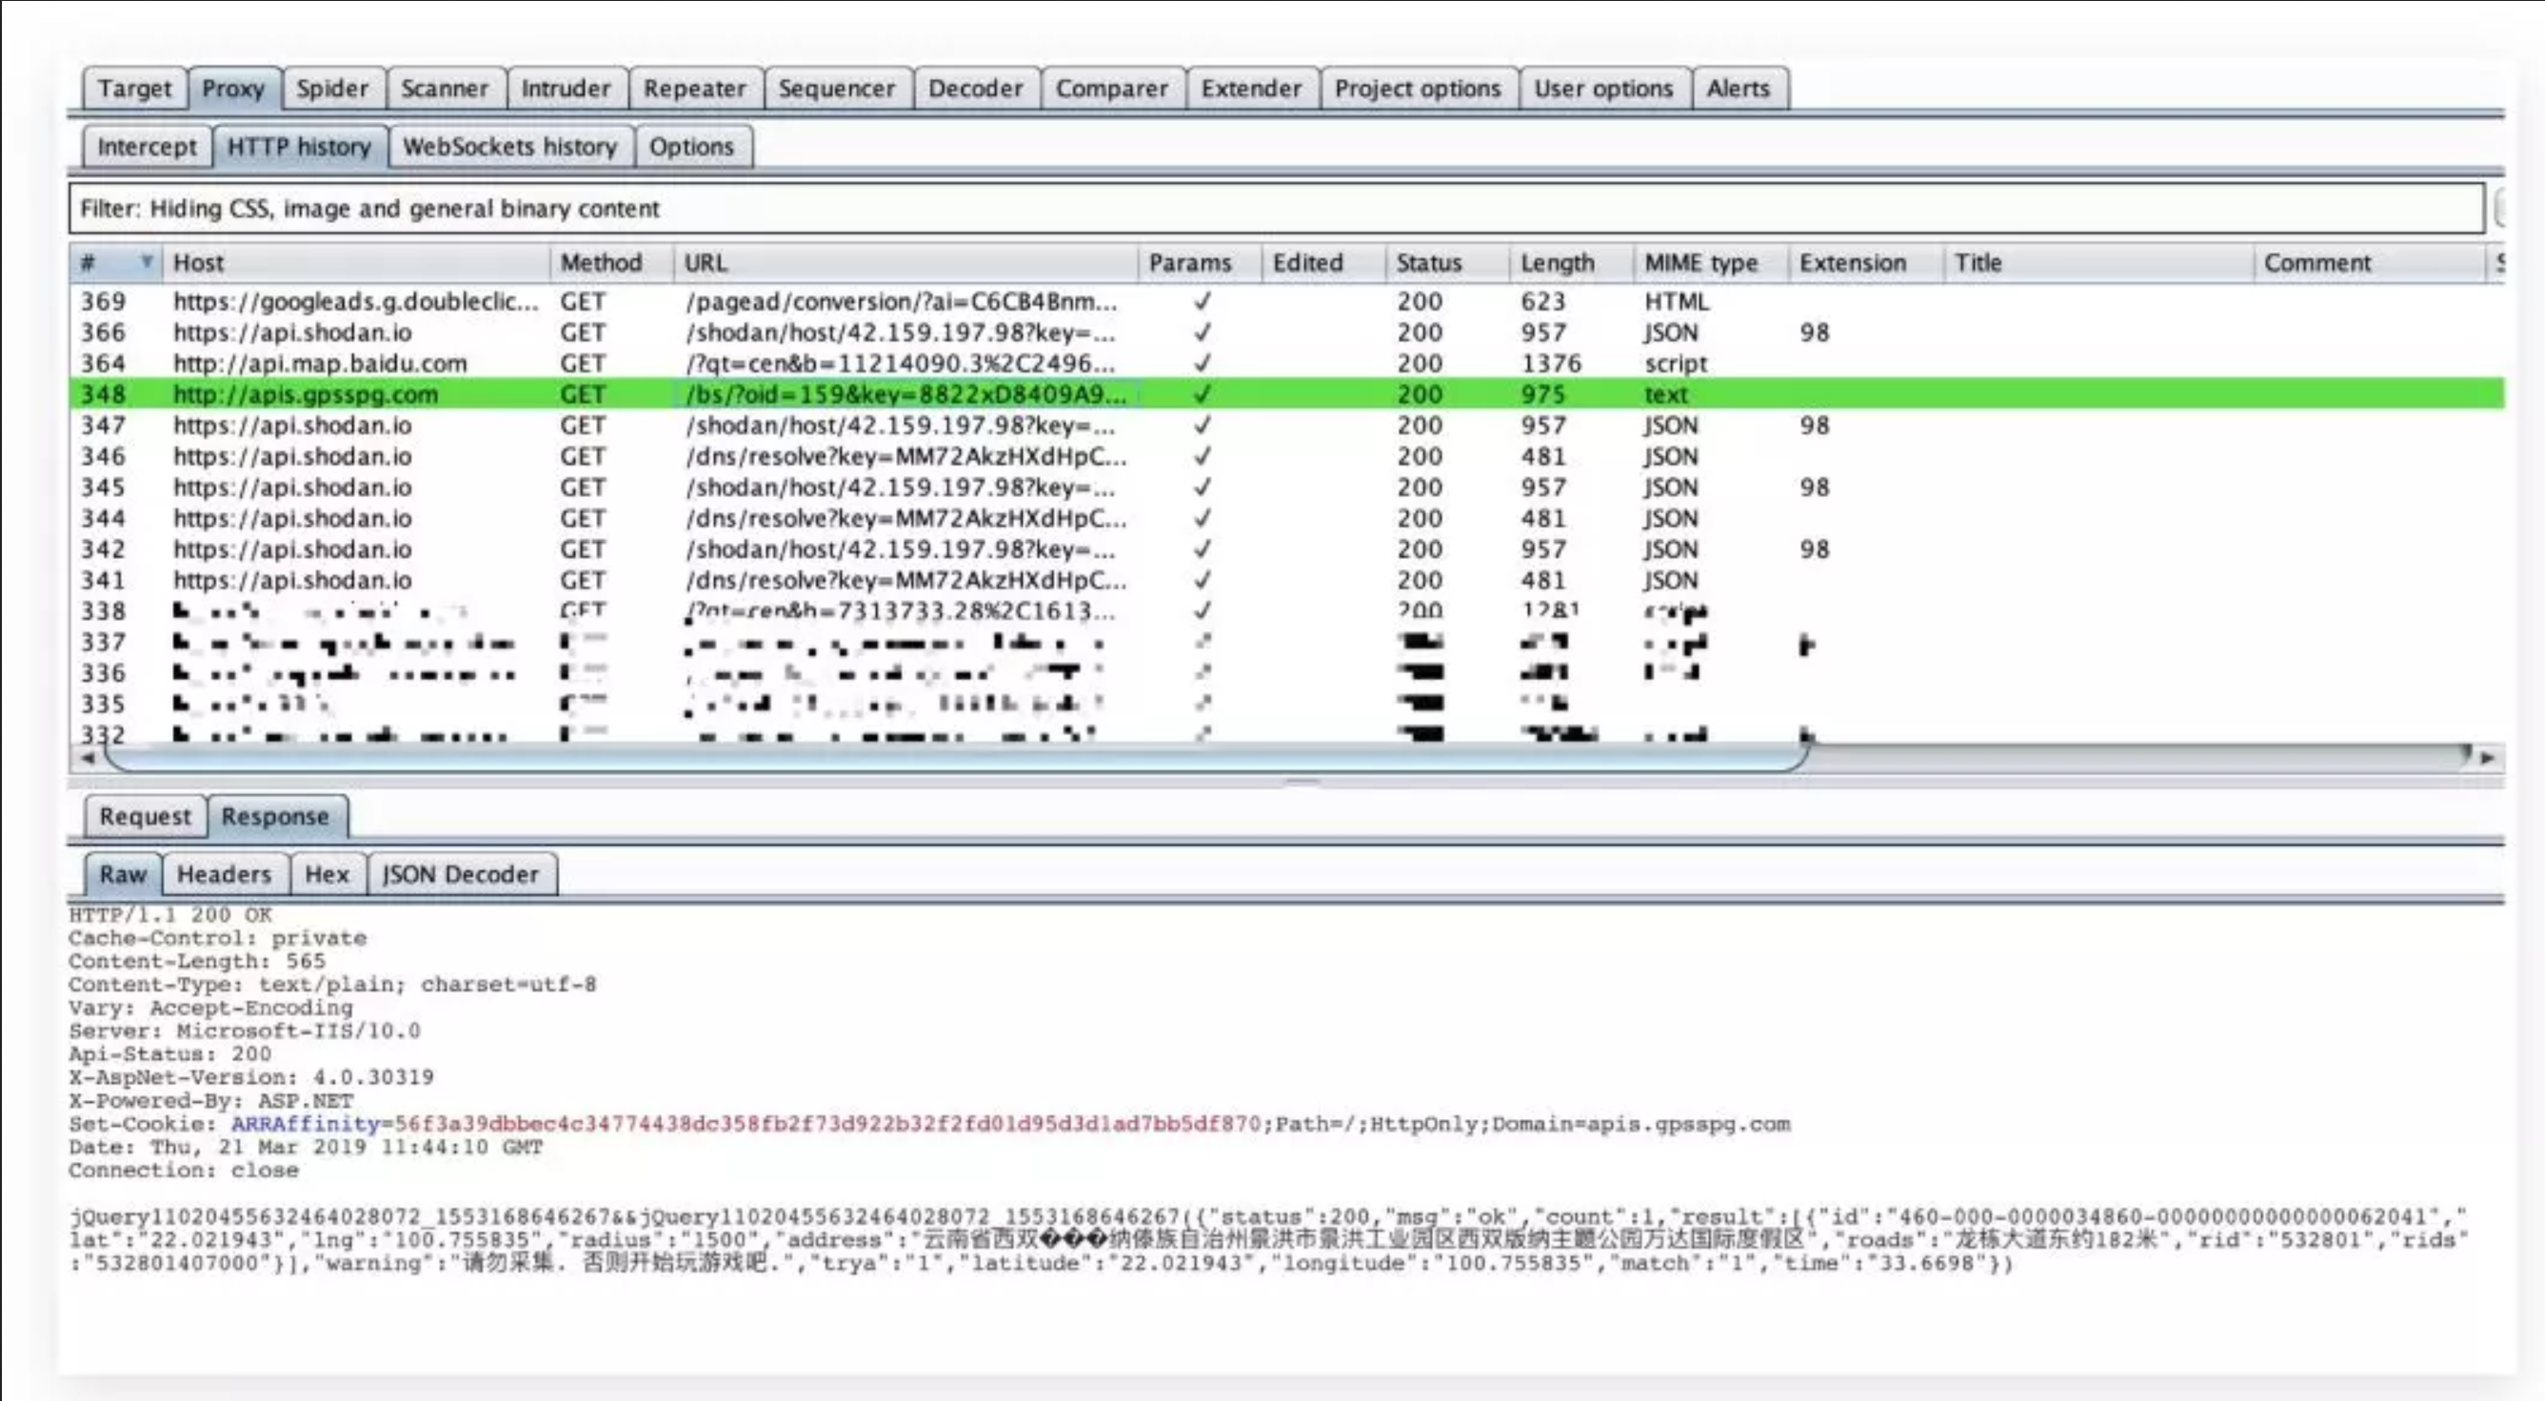Screen dimensions: 2545x1401
Task: Click the Params checkmark in row 348
Action: [x=1202, y=394]
